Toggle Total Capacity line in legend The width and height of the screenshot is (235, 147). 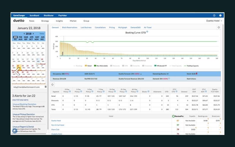(x=175, y=66)
